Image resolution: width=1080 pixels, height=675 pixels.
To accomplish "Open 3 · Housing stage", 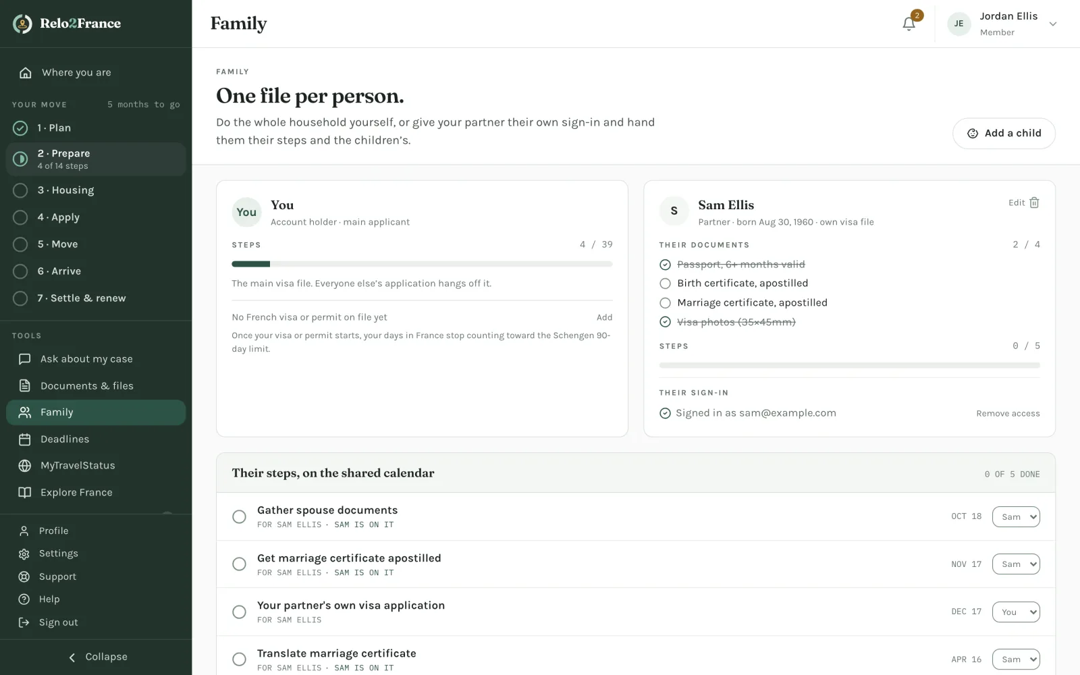I will pos(96,190).
